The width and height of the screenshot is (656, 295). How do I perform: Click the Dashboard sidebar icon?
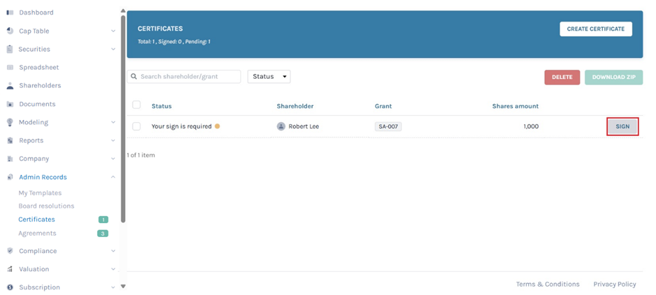[10, 13]
